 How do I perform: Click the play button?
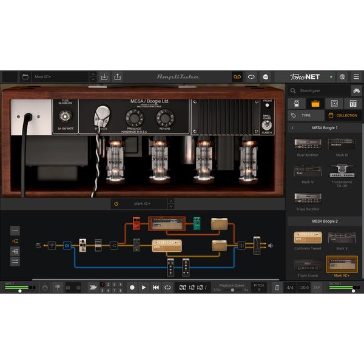[x=144, y=288]
